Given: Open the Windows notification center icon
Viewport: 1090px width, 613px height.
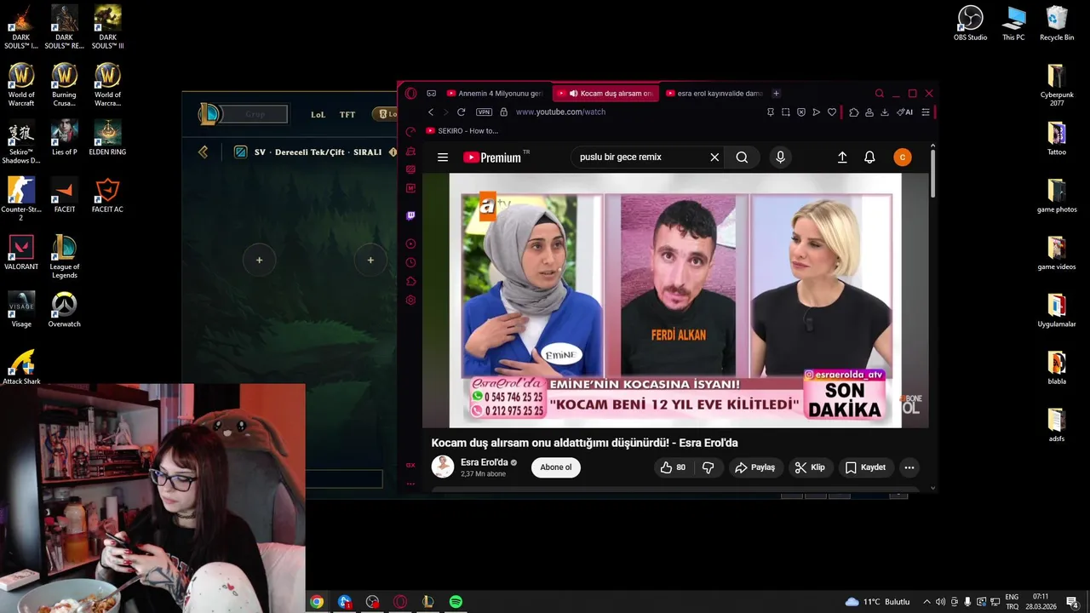Looking at the screenshot, I should (x=1072, y=602).
